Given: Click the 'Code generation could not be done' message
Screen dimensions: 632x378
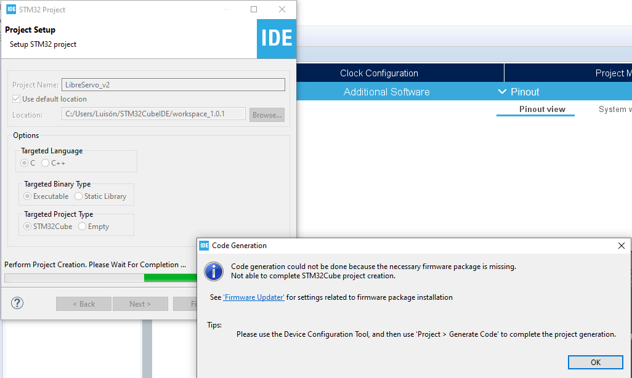Looking at the screenshot, I should click(x=373, y=267).
